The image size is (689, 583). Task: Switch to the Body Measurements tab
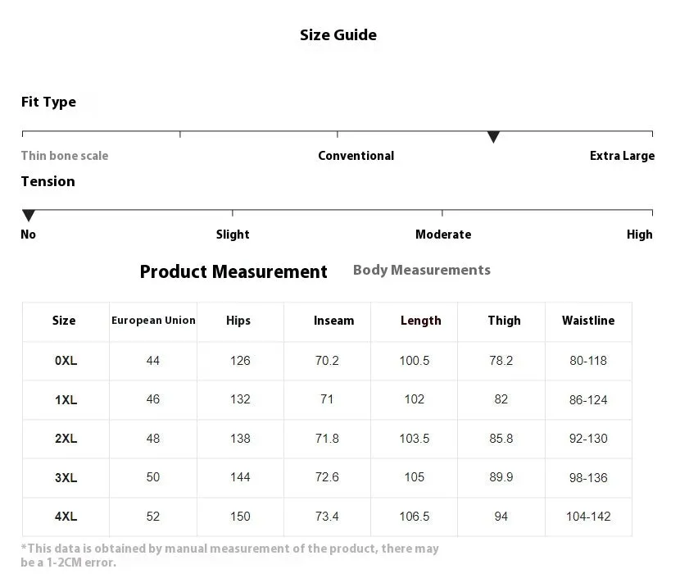(421, 270)
